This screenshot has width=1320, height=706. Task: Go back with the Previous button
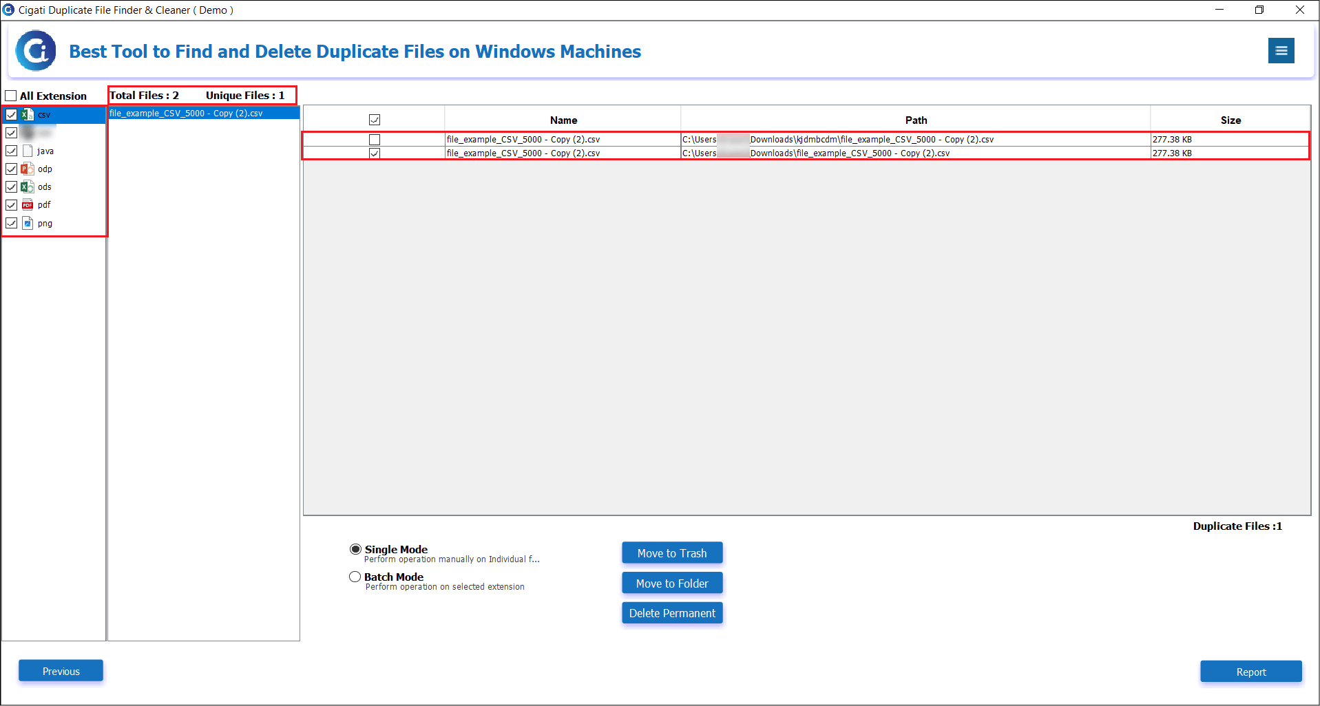pyautogui.click(x=61, y=671)
